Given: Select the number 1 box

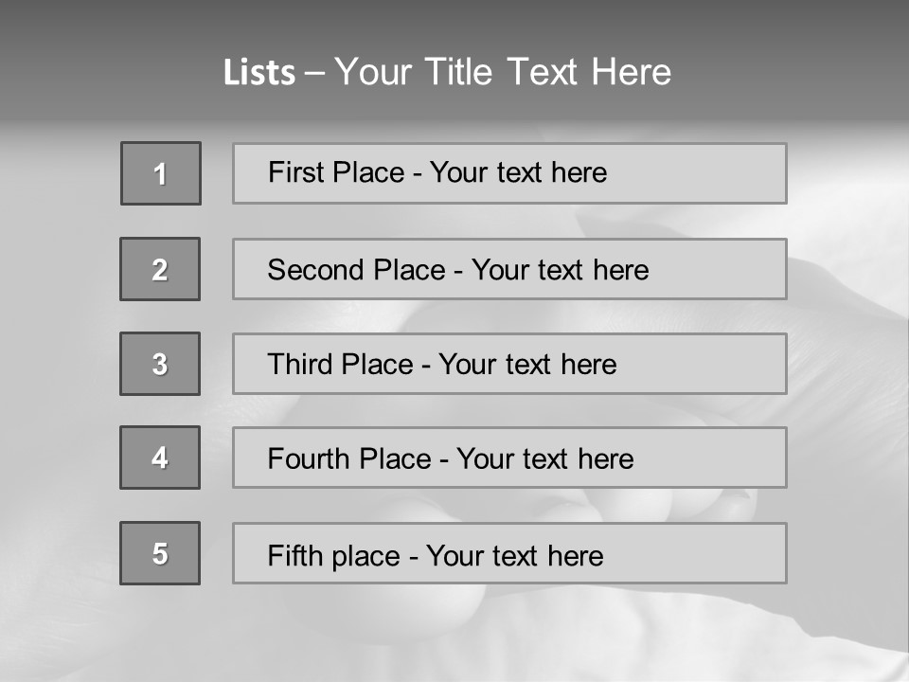Looking at the screenshot, I should point(161,173).
